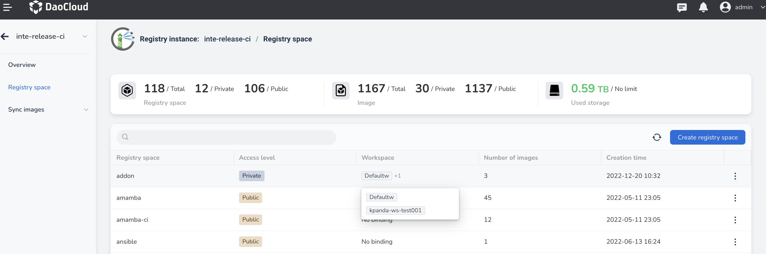Viewport: 766px width, 254px height.
Task: Click the 118 total registry space count
Action: pyautogui.click(x=154, y=88)
